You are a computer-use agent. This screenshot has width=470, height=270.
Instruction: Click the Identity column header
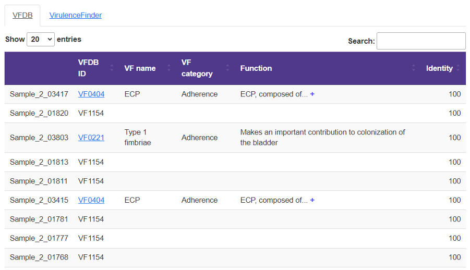[439, 68]
